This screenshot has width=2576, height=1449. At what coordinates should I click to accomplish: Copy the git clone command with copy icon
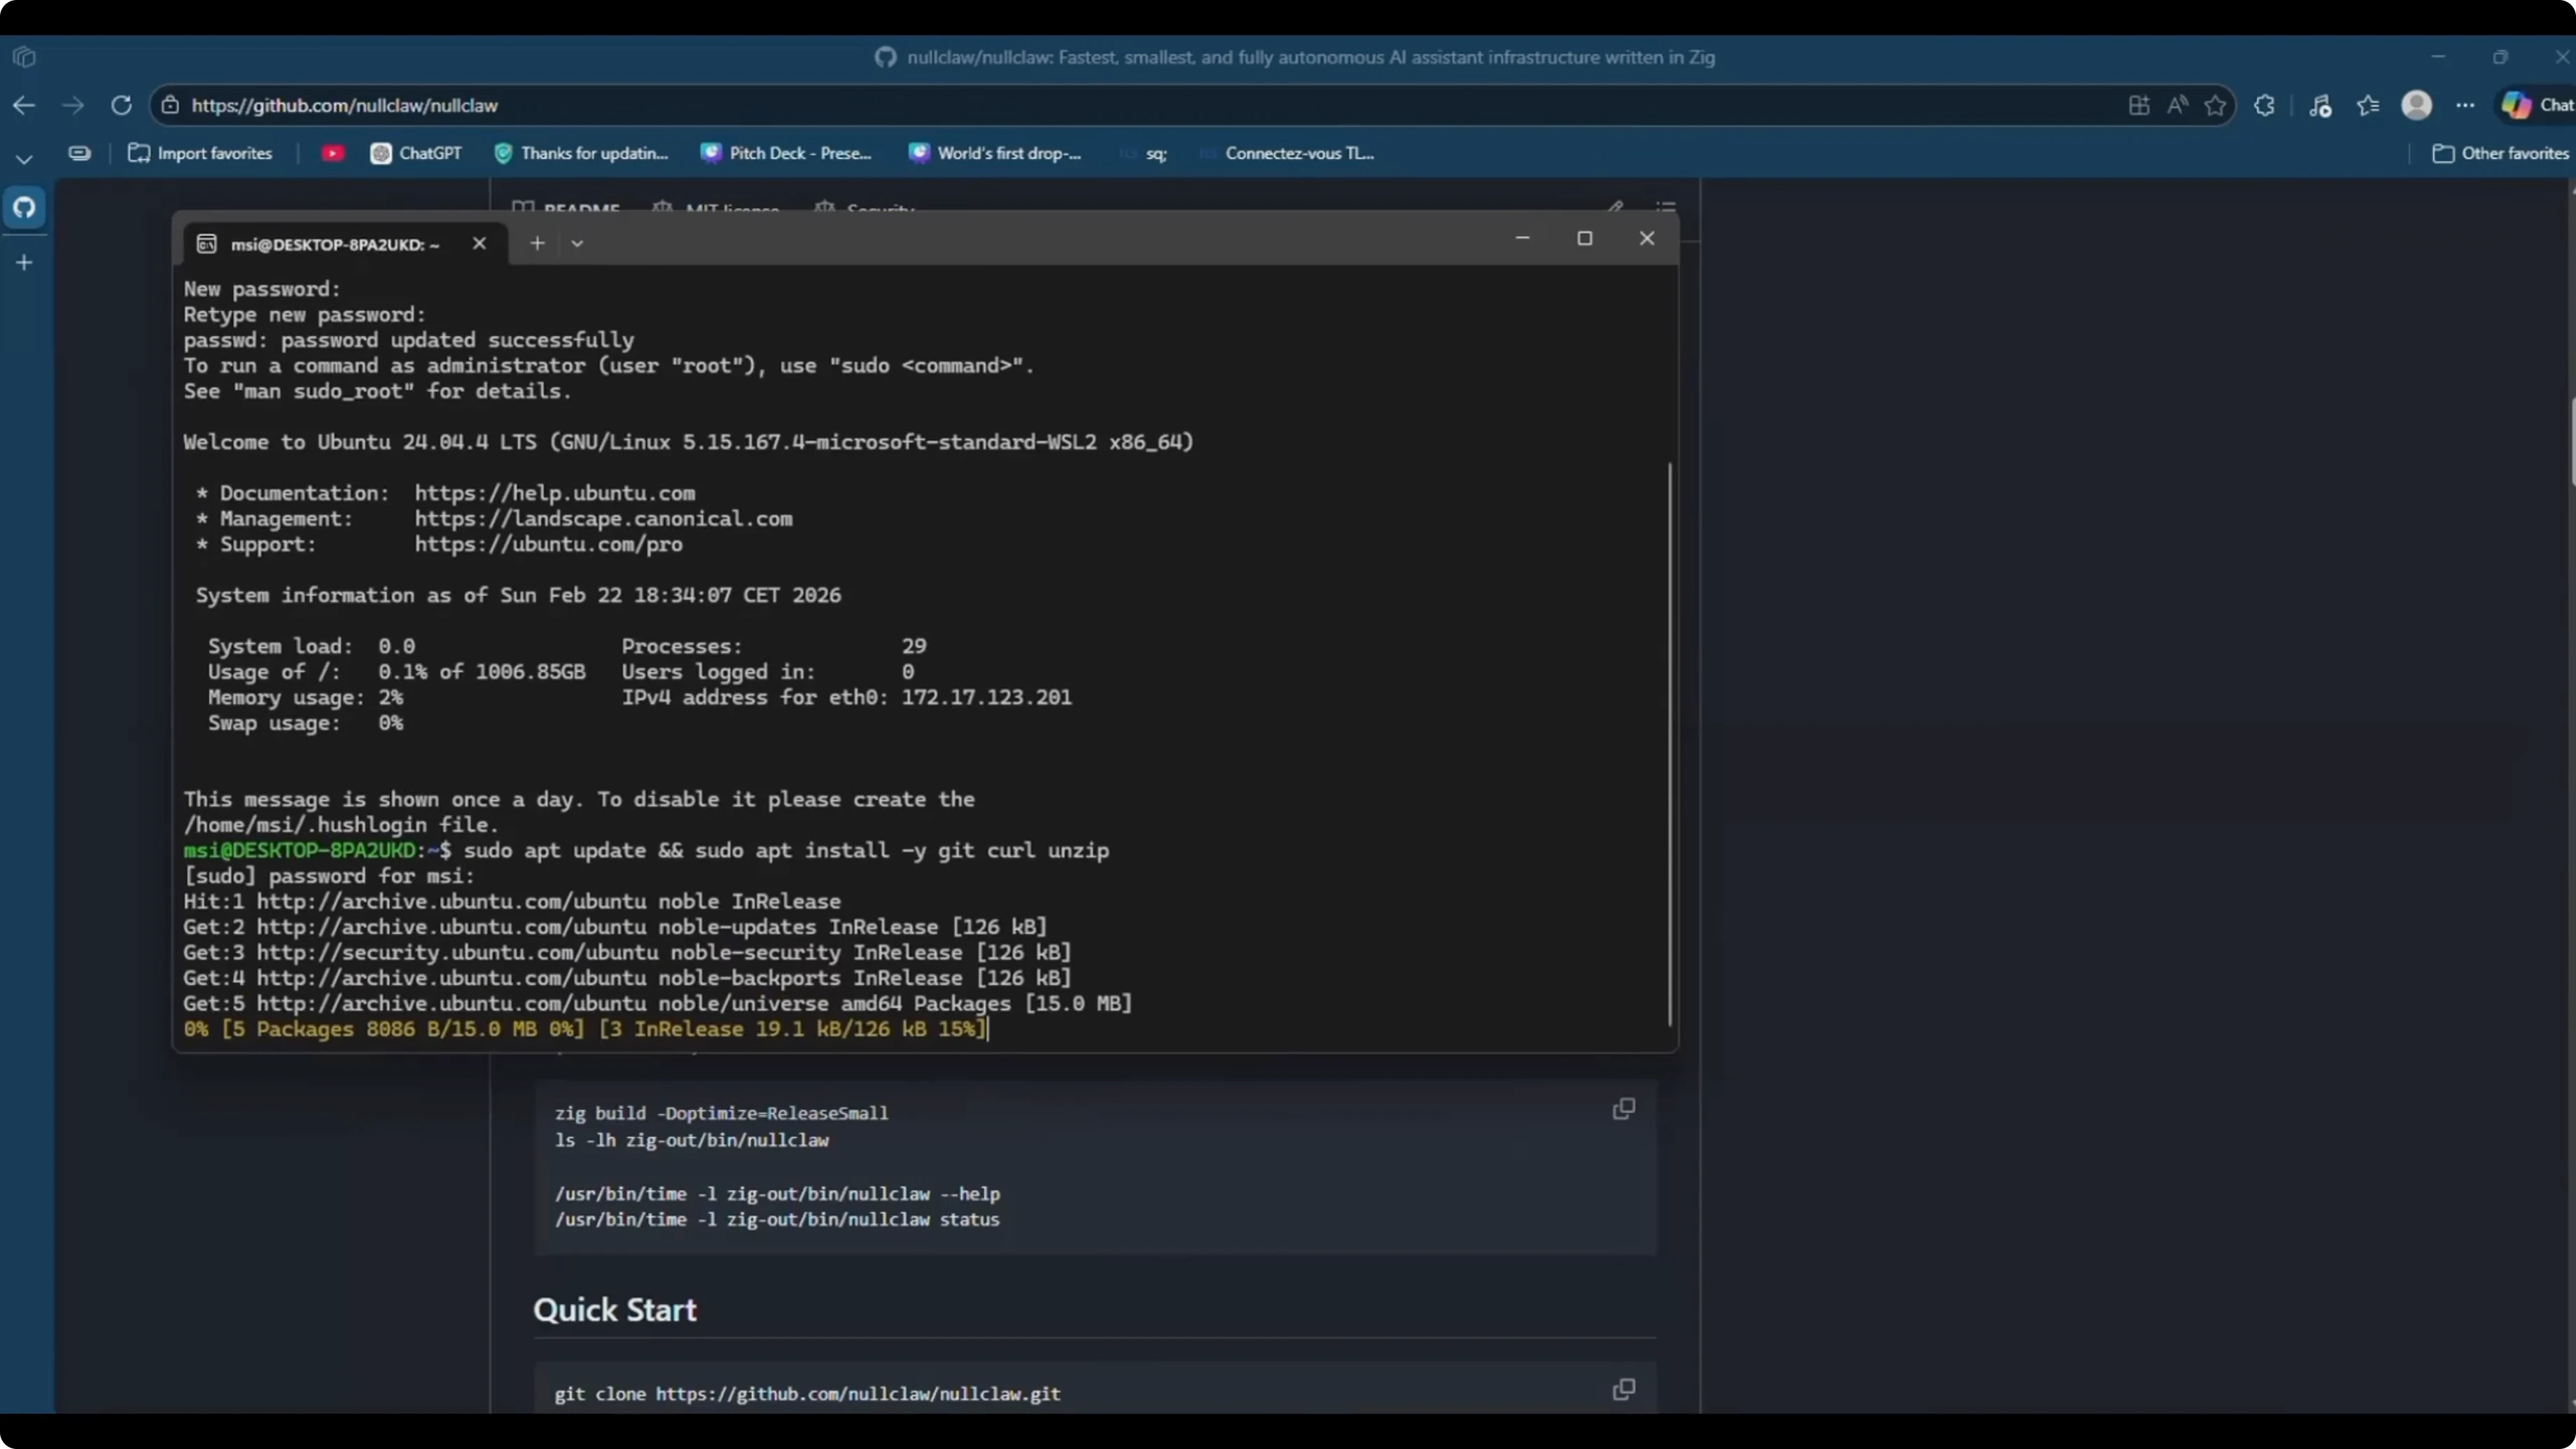tap(1623, 1390)
